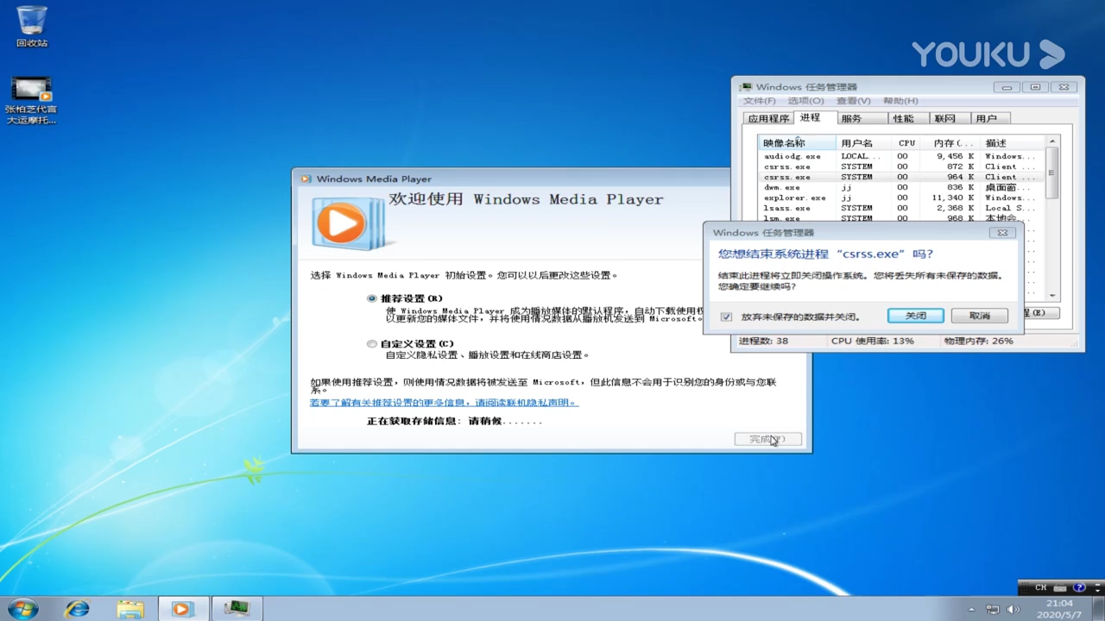Switch to 进程 tab
This screenshot has height=621, width=1105.
tap(815, 117)
